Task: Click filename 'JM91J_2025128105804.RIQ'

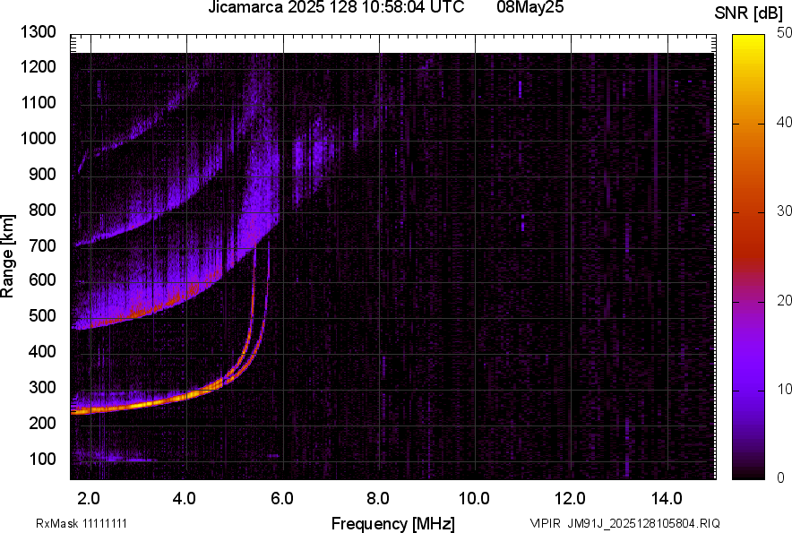Action: (643, 523)
